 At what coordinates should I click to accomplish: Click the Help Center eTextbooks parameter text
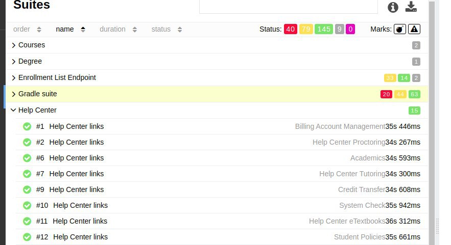(x=347, y=221)
